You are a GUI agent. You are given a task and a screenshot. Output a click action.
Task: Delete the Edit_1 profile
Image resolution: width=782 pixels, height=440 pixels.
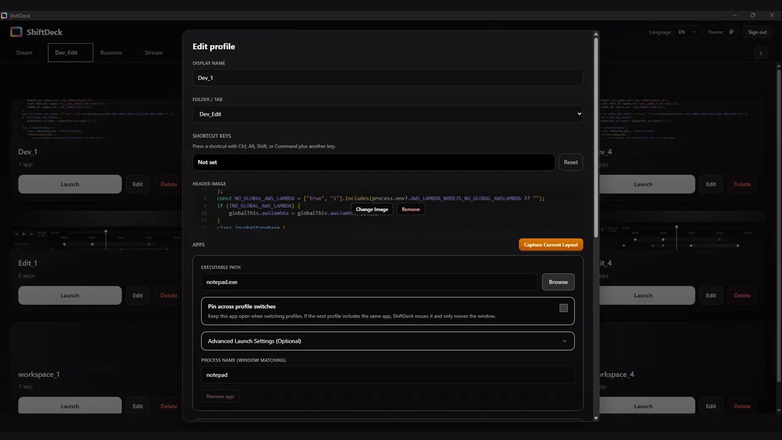[x=169, y=296]
